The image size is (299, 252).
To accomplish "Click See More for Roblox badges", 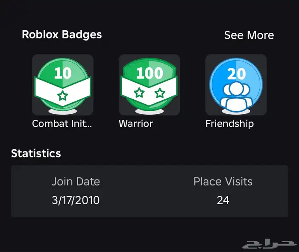I will pos(249,35).
